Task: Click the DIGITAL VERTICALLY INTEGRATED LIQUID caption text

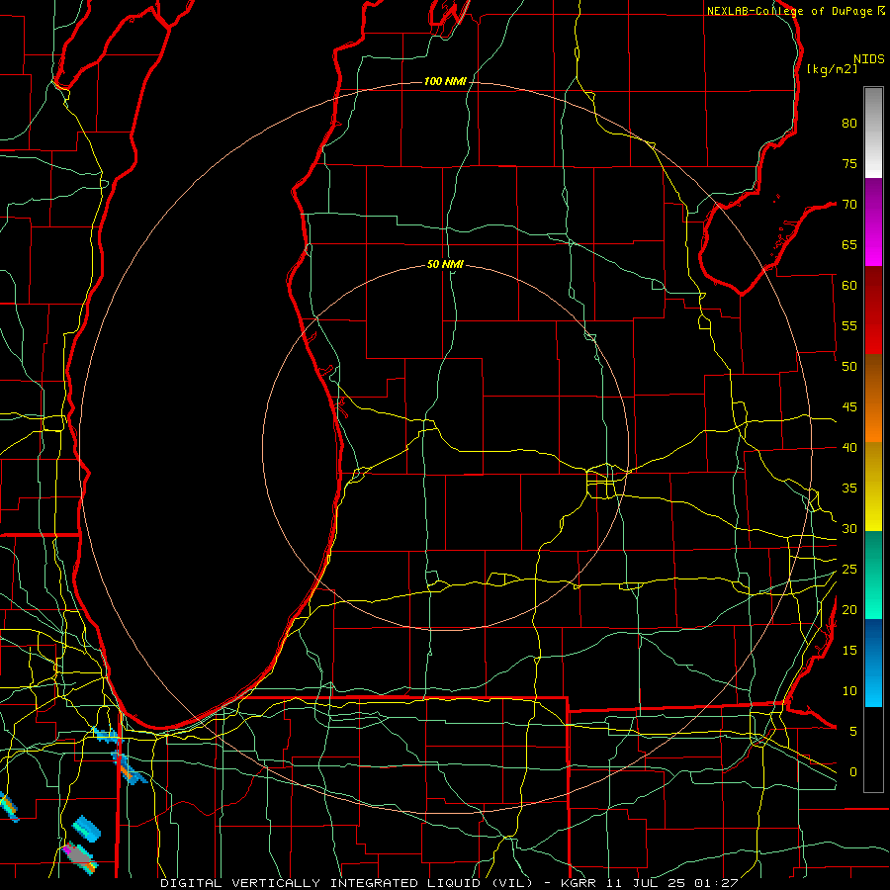Action: point(348,883)
